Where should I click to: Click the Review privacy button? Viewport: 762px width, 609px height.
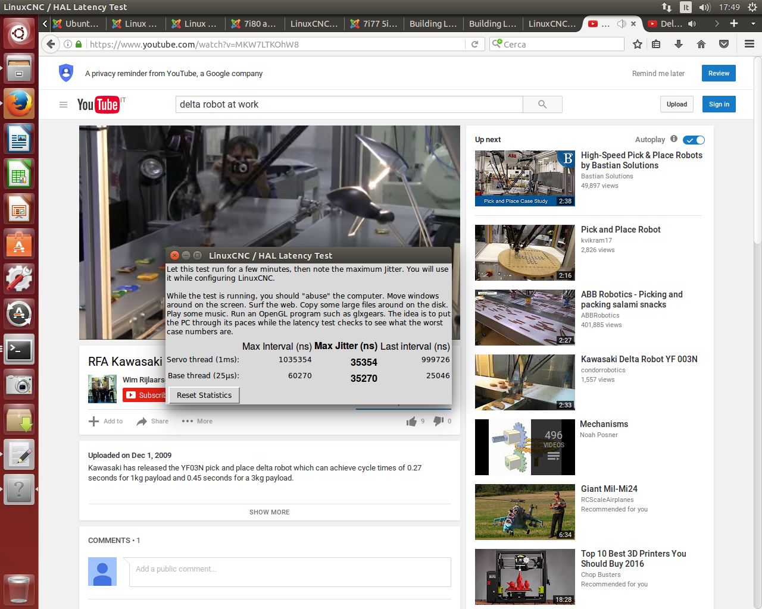[x=719, y=73]
